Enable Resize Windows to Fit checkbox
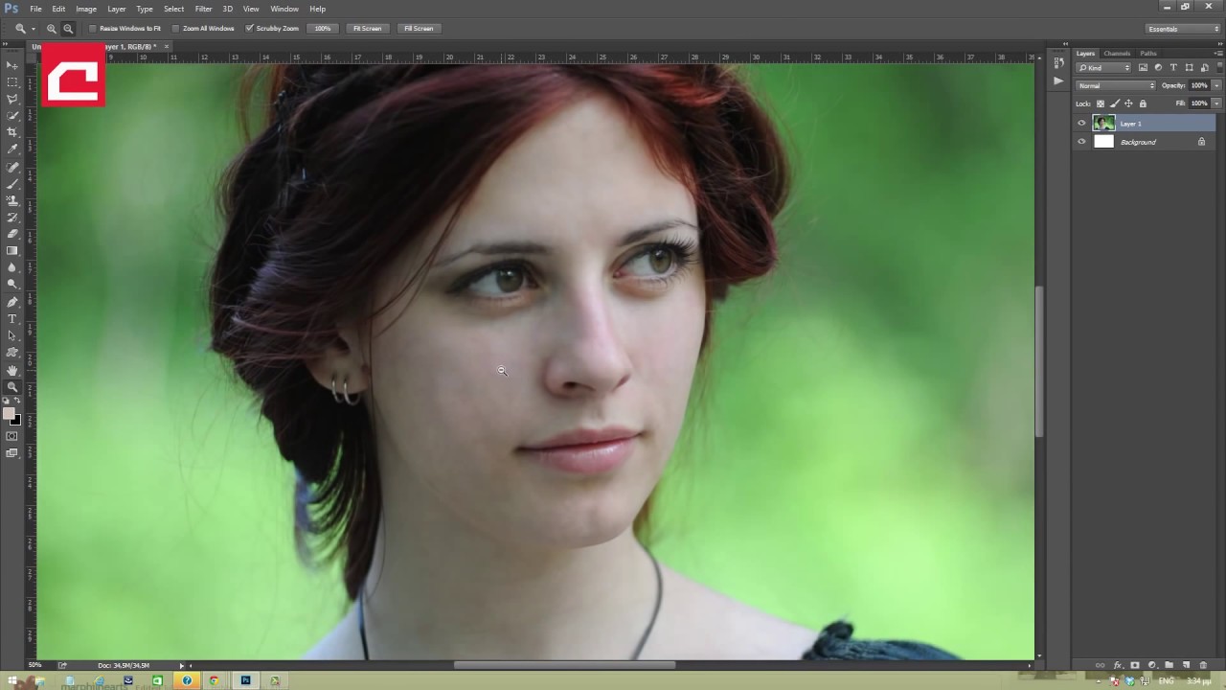 94,29
